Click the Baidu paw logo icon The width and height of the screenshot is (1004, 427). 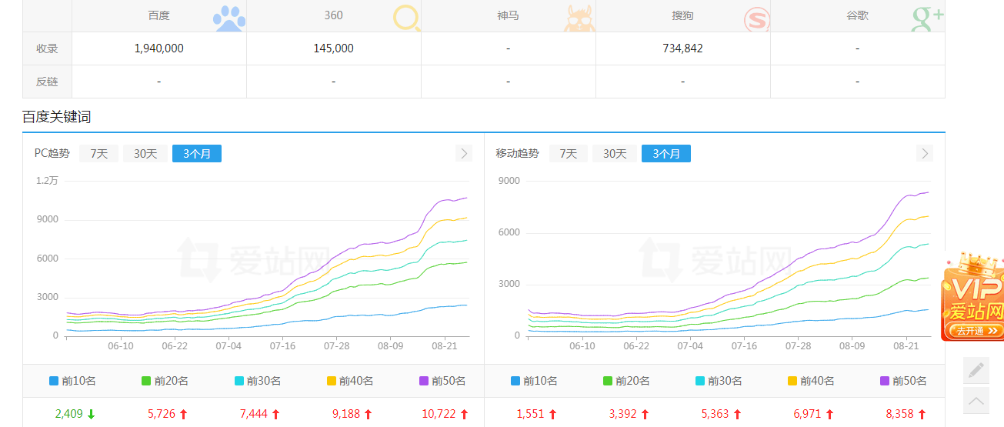[228, 18]
